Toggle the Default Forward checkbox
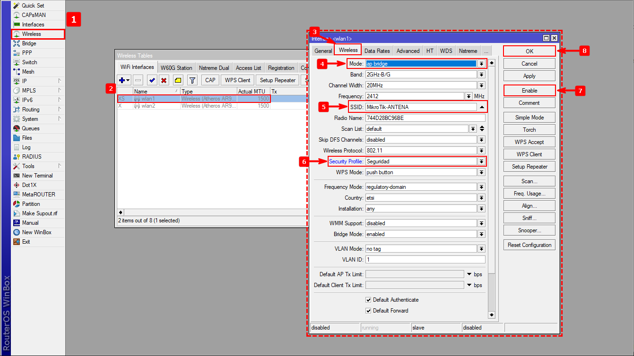Screen dimensions: 634x356 [x=368, y=311]
